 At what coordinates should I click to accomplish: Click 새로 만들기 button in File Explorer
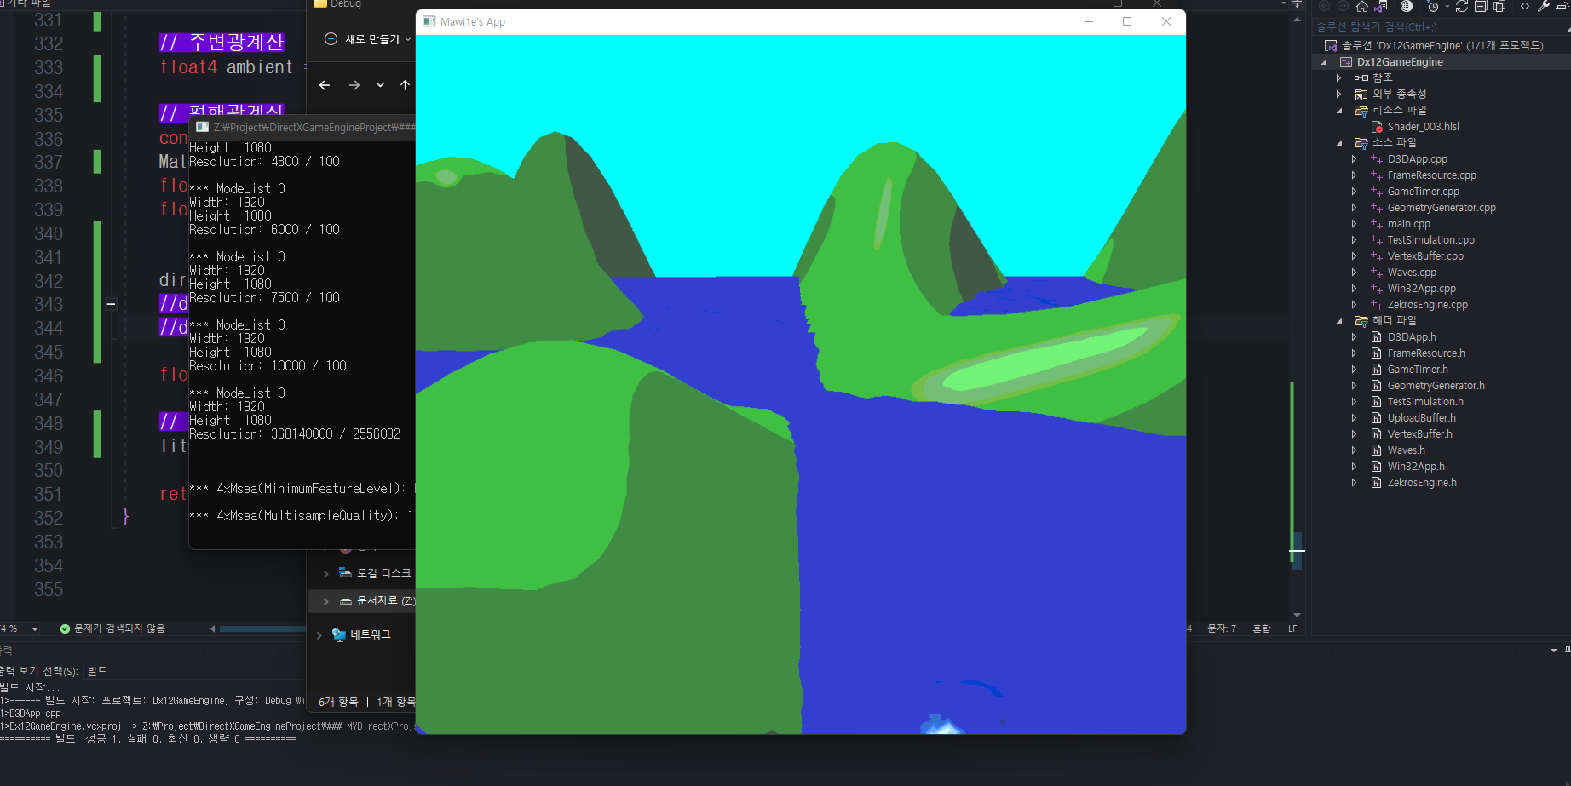point(367,39)
